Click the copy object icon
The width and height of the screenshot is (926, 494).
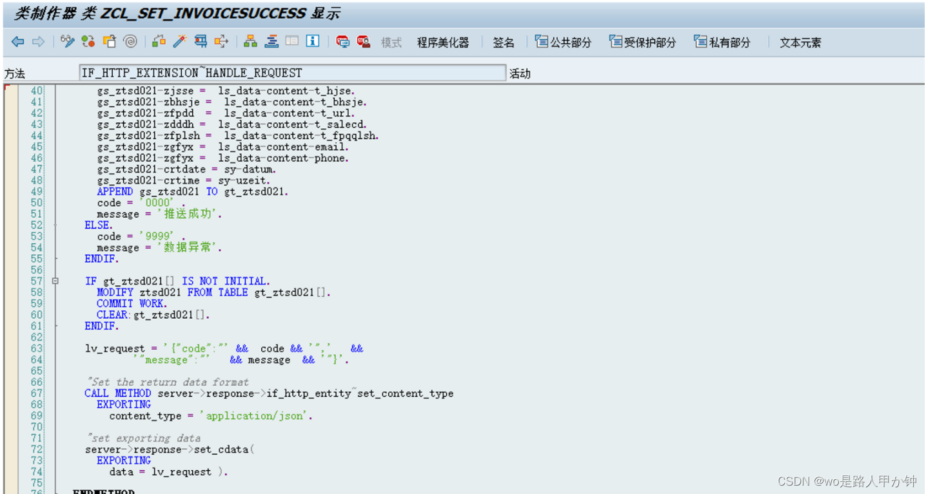pyautogui.click(x=110, y=42)
